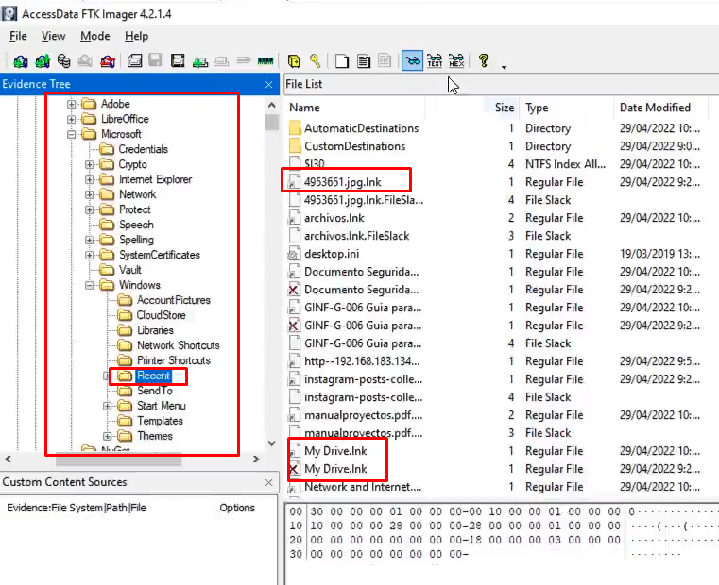The image size is (719, 585).
Task: Click Add to Custom Content Image icon
Action: point(200,61)
